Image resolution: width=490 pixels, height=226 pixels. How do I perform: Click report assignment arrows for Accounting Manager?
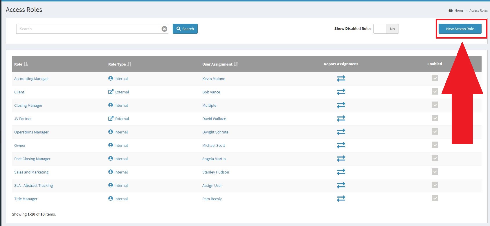(x=341, y=79)
